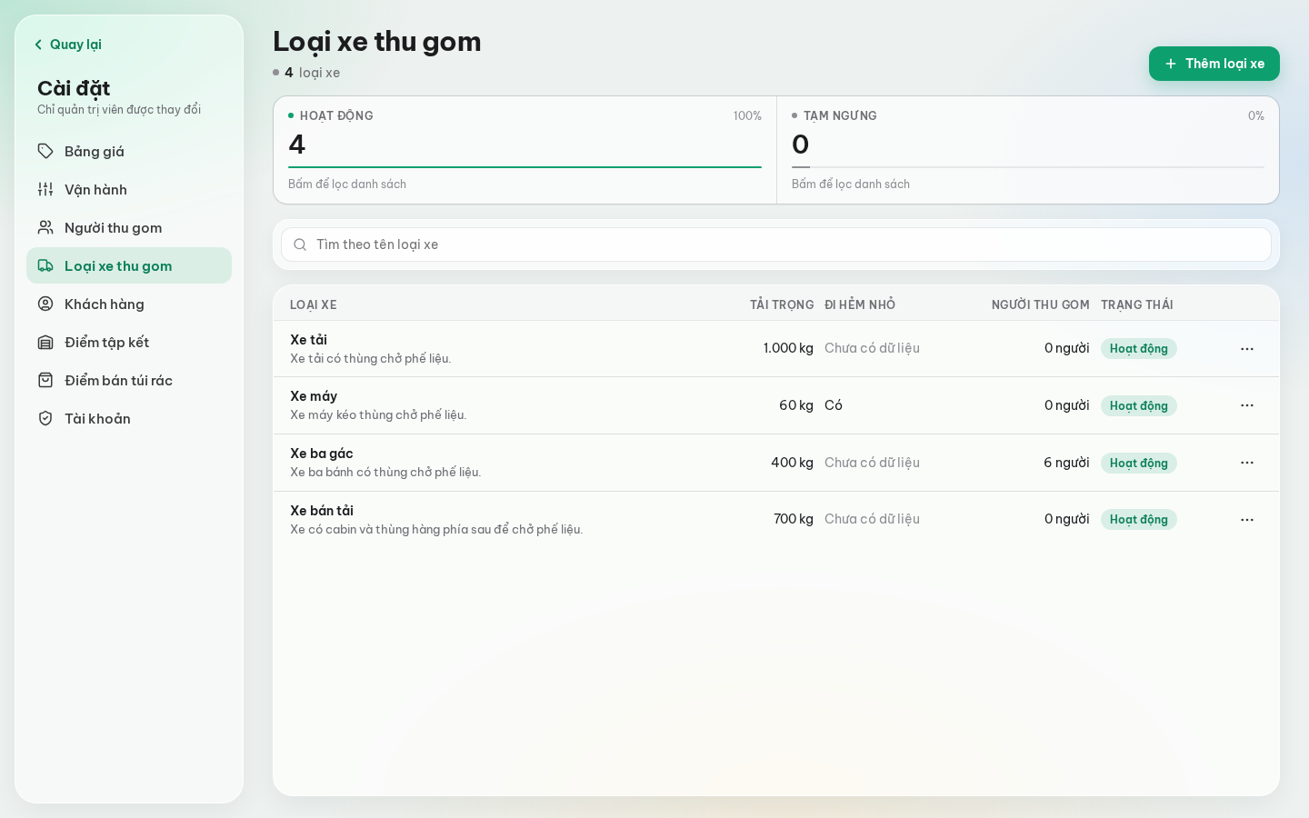This screenshot has width=1309, height=818.
Task: Select the Xe máy row name
Action: coord(314,396)
